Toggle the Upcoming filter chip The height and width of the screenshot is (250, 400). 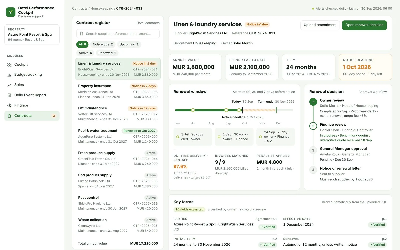(129, 44)
